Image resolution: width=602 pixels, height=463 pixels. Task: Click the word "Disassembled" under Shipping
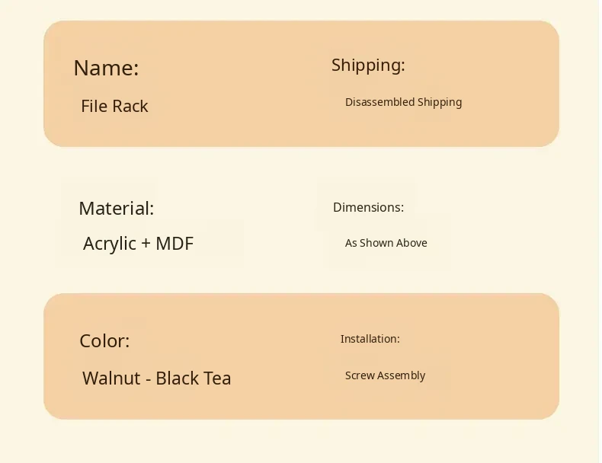pyautogui.click(x=377, y=102)
